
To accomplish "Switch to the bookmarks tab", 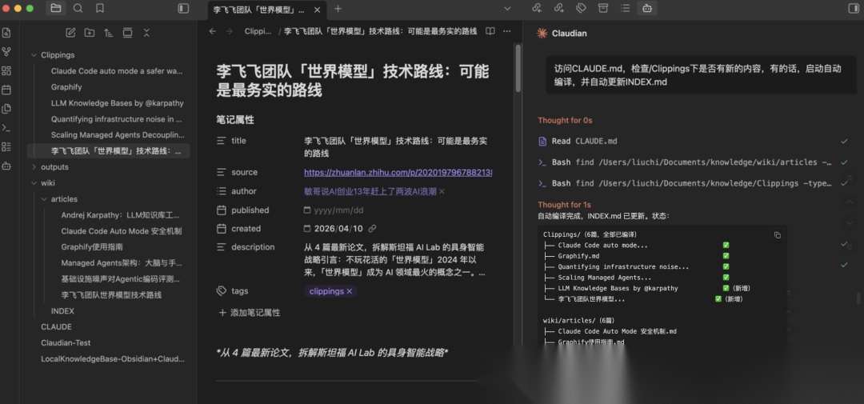I will 100,8.
